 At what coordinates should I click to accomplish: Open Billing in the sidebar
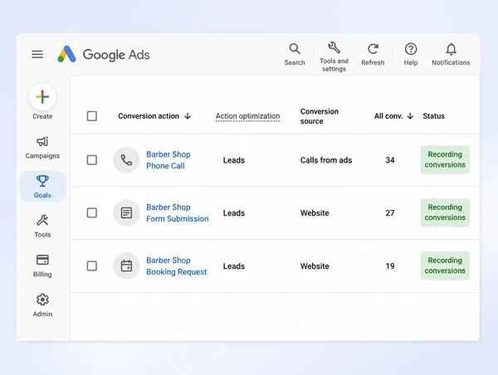tap(42, 265)
